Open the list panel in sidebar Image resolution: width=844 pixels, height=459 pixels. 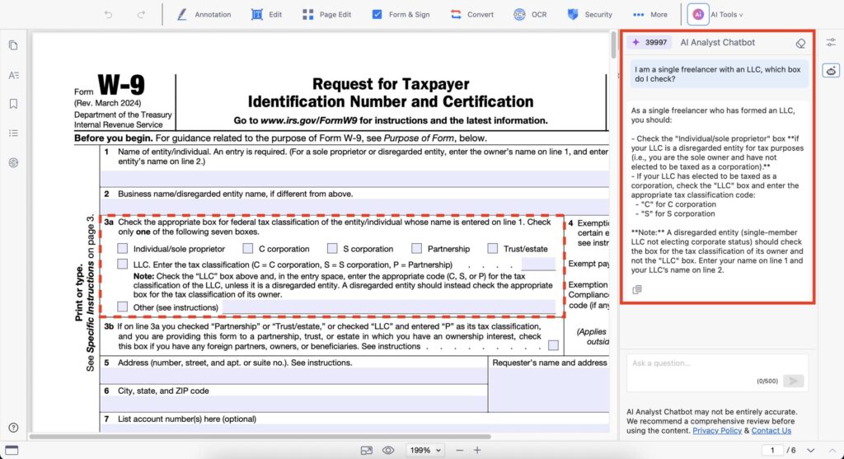tap(13, 133)
